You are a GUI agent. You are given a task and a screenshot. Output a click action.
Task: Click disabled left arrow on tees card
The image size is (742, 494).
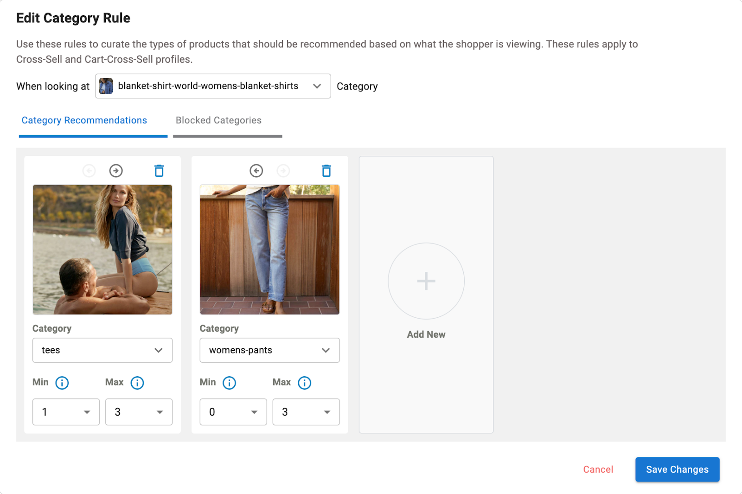[89, 171]
